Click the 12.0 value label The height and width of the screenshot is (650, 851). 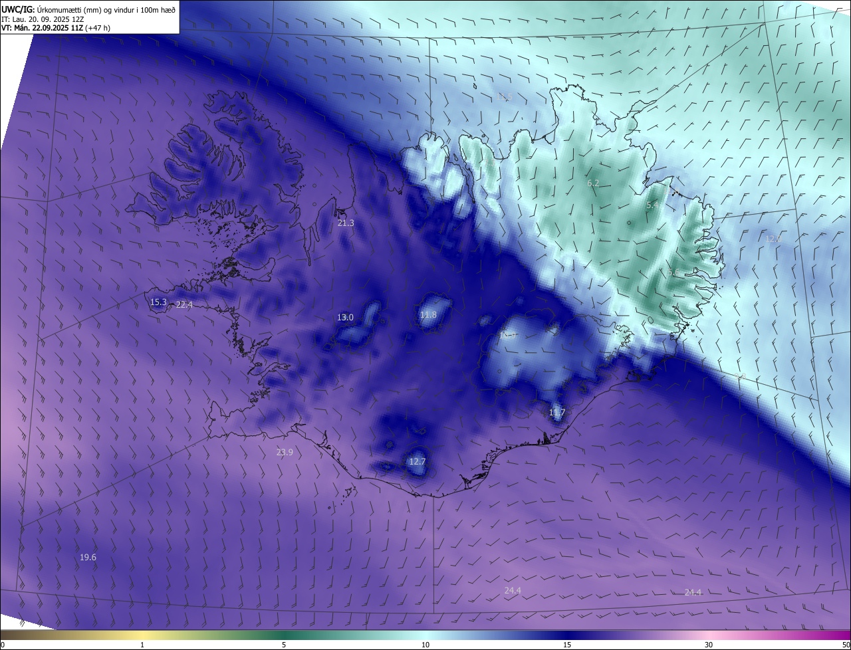coord(773,239)
